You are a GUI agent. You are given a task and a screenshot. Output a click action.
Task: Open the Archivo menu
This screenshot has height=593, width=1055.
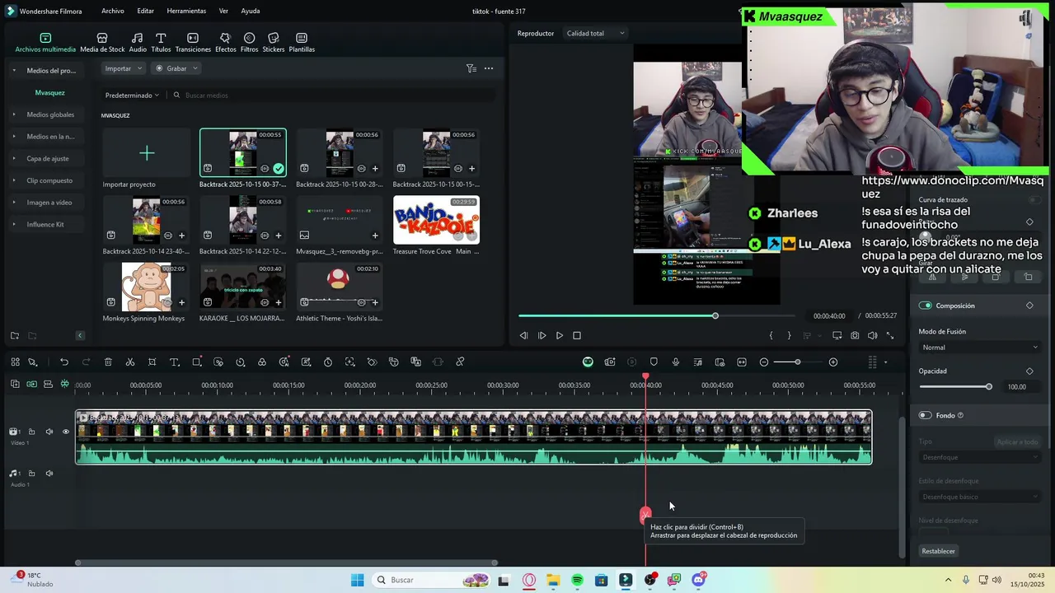(x=113, y=11)
